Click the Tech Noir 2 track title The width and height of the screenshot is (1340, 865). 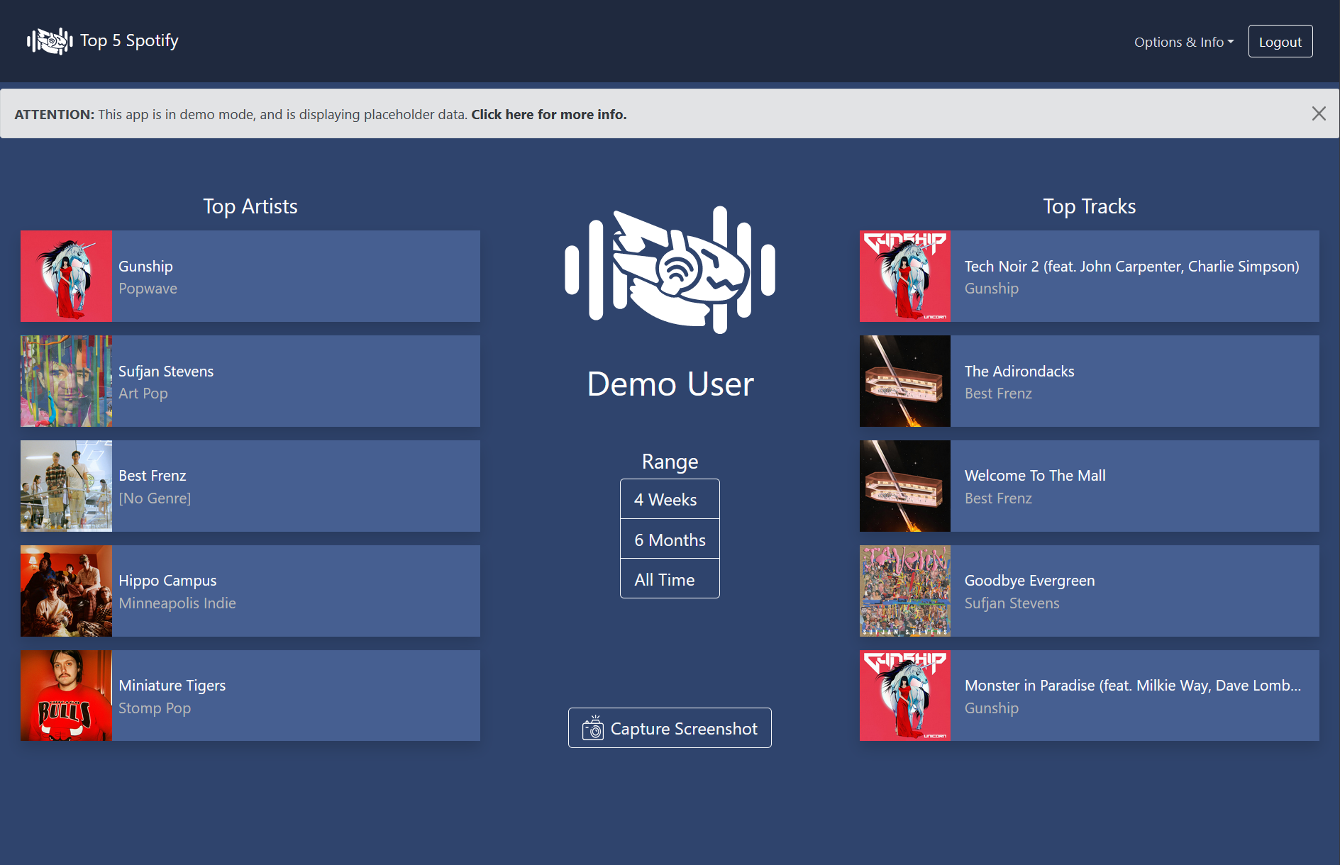(1132, 266)
